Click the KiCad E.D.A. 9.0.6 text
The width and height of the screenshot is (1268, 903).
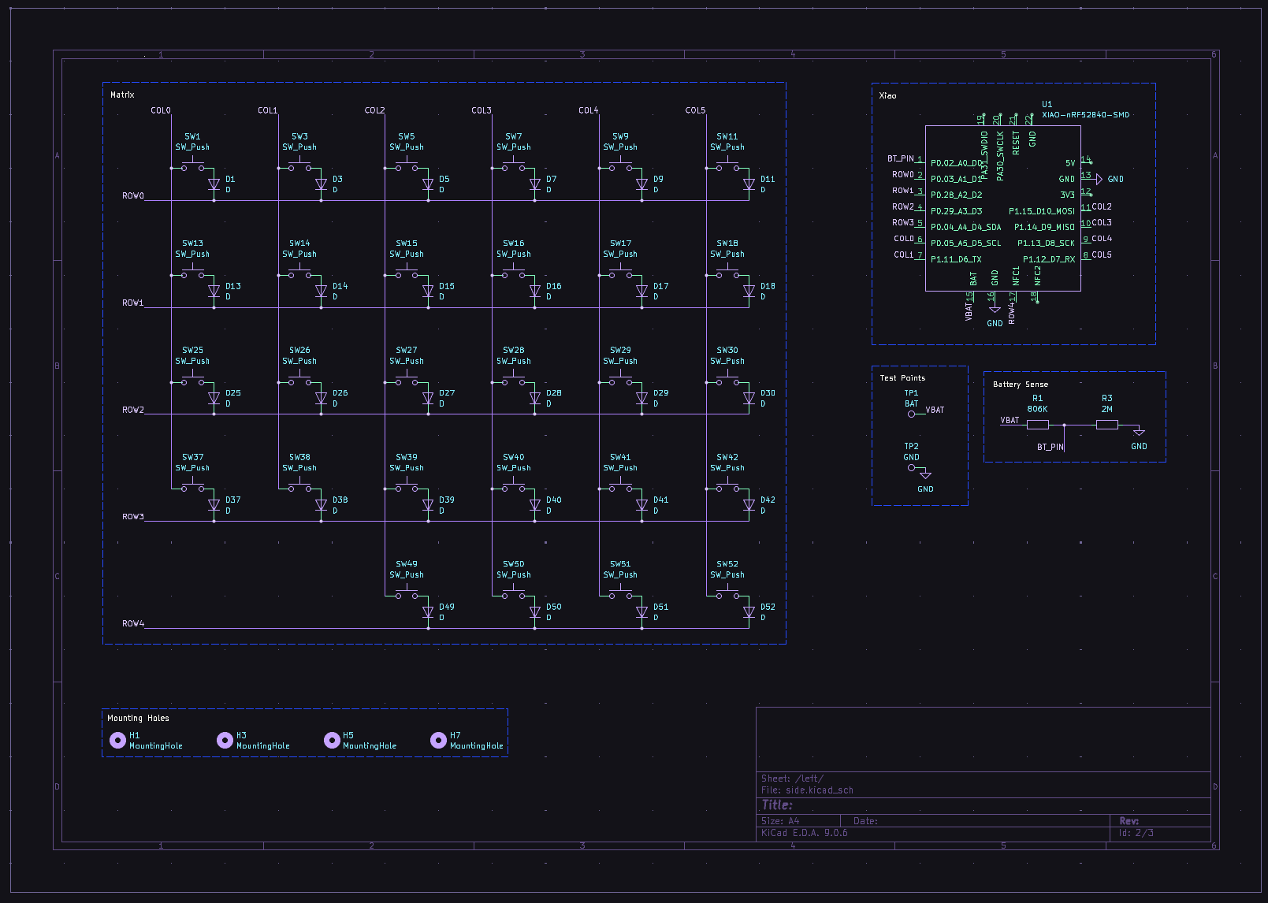point(805,833)
